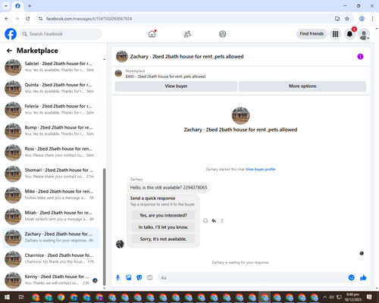379x303 pixels.
Task: Attach a photo using image icon
Action: [129, 278]
